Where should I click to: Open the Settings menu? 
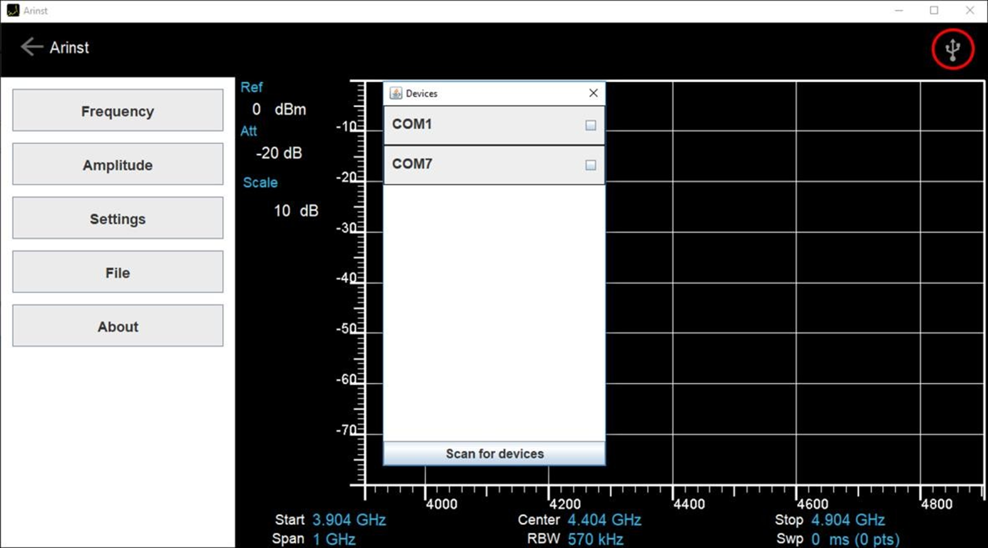pos(118,219)
